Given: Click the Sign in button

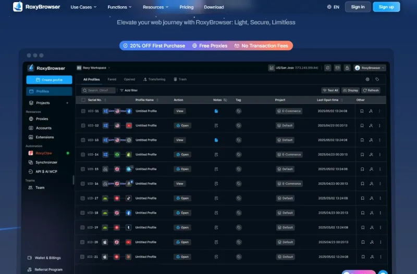Looking at the screenshot, I should pos(358,7).
